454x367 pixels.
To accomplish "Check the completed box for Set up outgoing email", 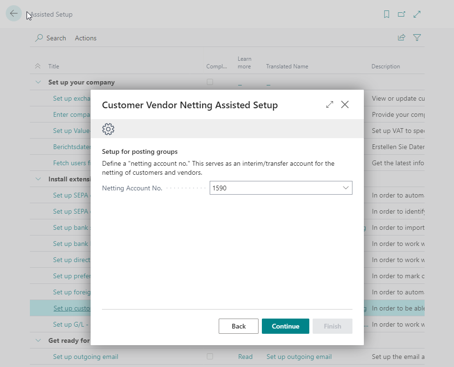I will (210, 357).
